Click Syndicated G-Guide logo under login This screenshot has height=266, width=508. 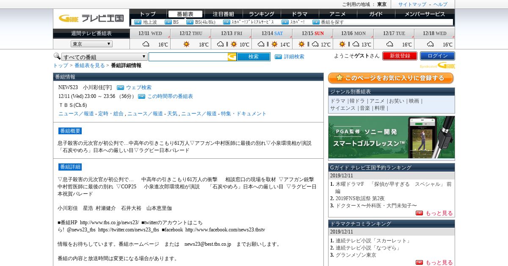pyautogui.click(x=438, y=65)
